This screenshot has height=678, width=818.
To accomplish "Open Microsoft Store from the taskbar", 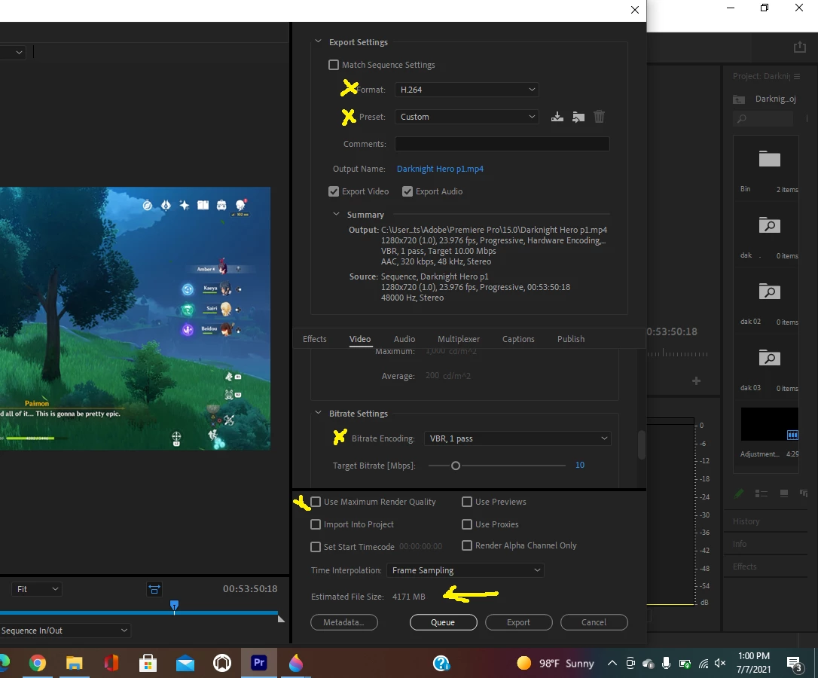I will [148, 664].
